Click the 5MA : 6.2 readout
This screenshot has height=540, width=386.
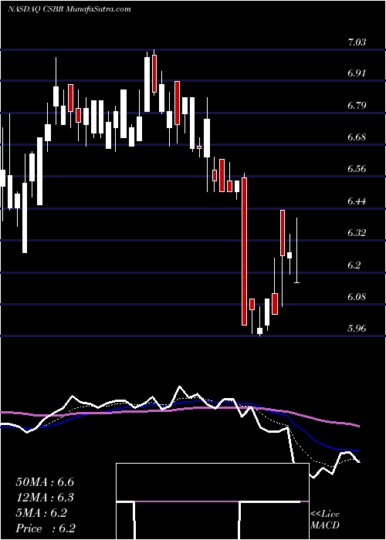pos(42,513)
